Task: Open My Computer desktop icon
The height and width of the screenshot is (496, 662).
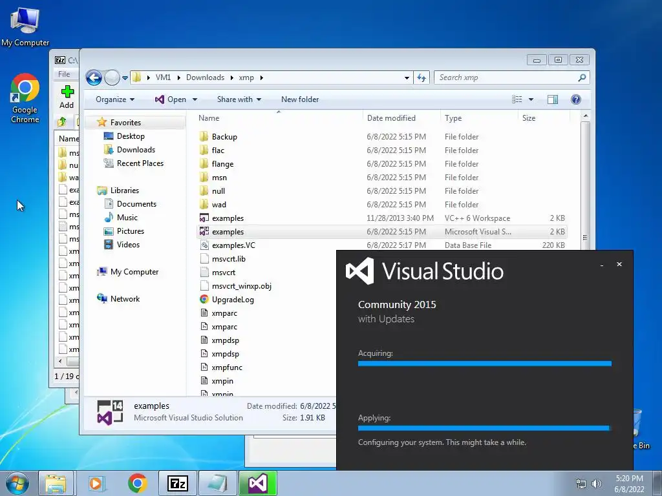Action: (25, 26)
